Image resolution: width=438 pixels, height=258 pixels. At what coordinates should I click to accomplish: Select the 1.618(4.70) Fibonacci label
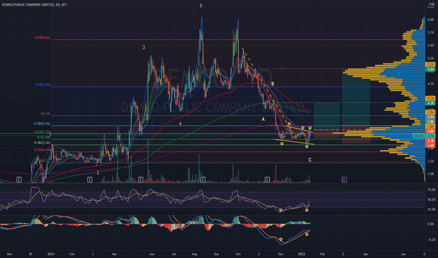tap(42, 84)
